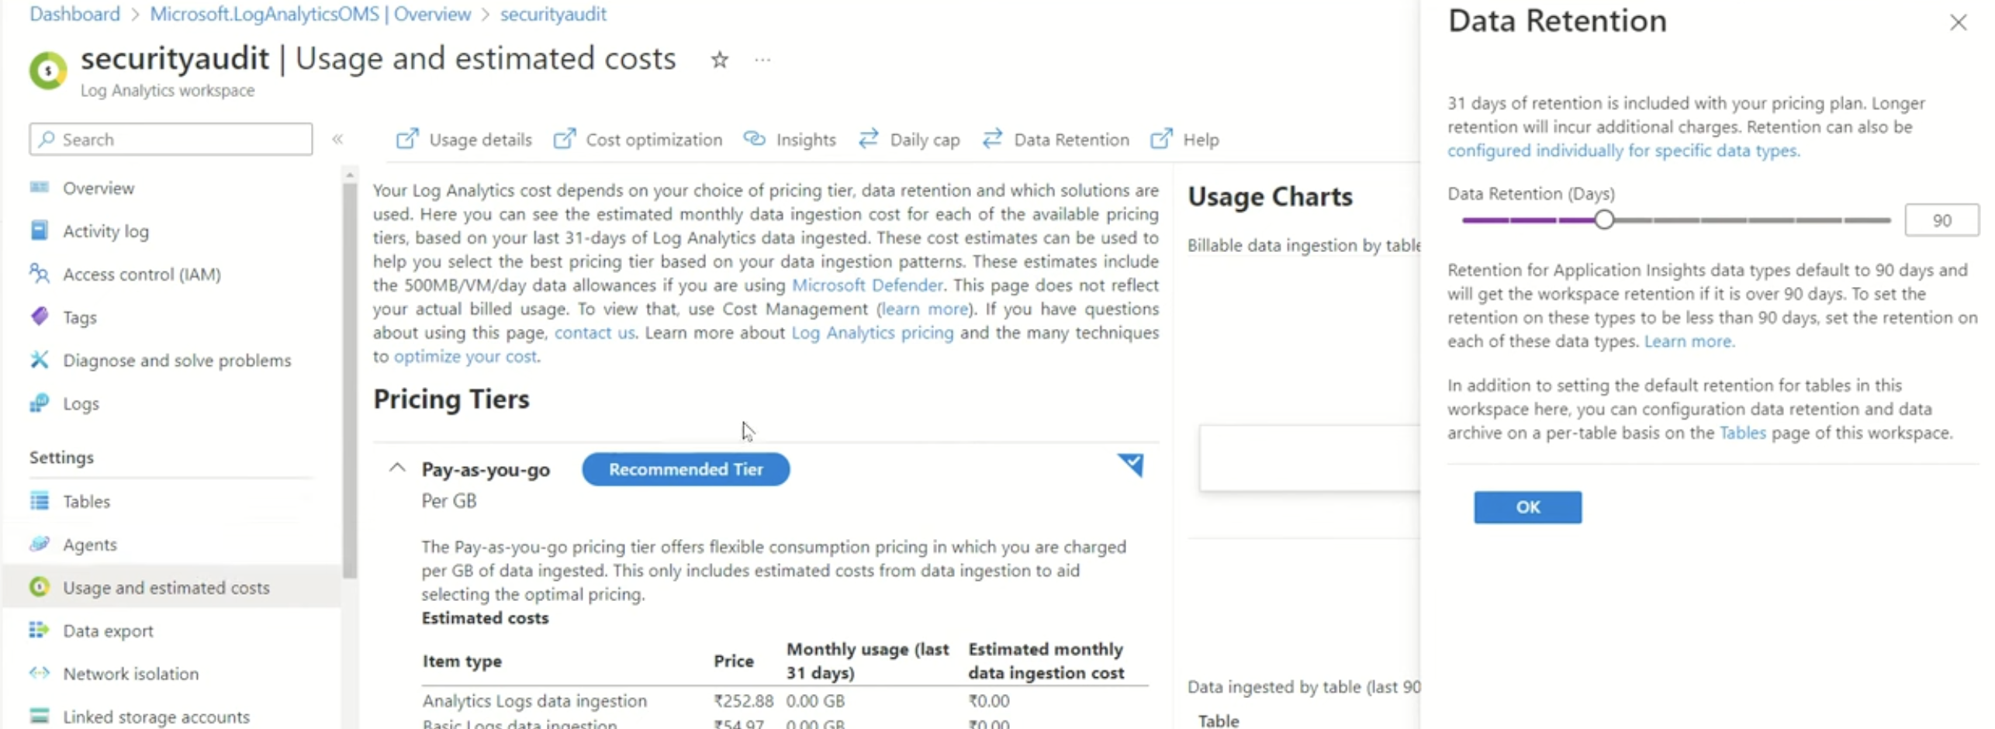The height and width of the screenshot is (729, 1995).
Task: Click OK in Data Retention panel
Action: tap(1527, 507)
